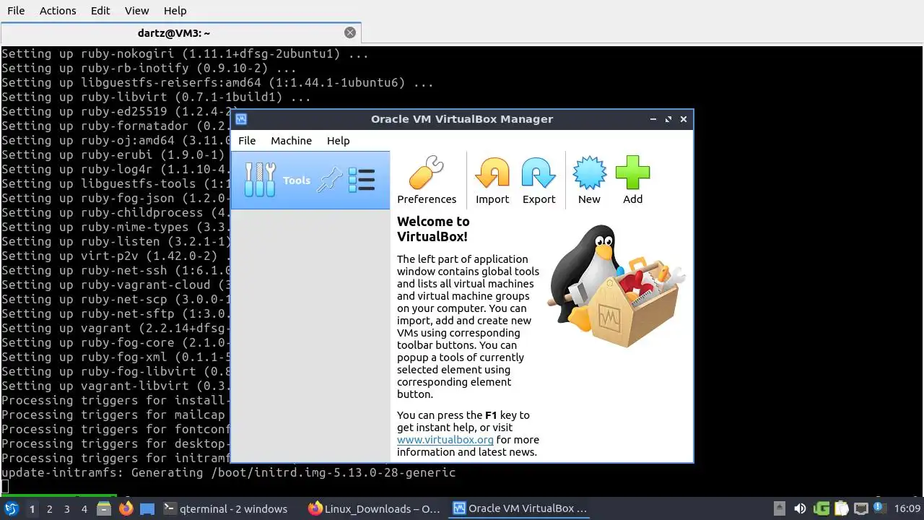Image resolution: width=924 pixels, height=520 pixels.
Task: Open terminal Help menu
Action: tap(175, 11)
